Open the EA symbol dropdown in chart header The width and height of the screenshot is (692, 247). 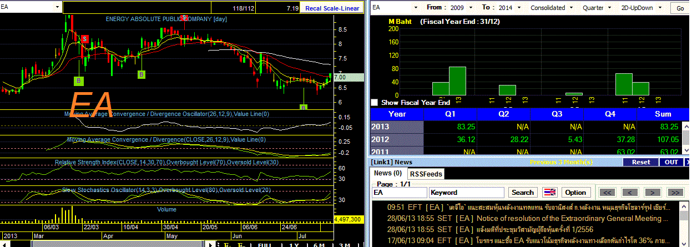click(x=58, y=8)
